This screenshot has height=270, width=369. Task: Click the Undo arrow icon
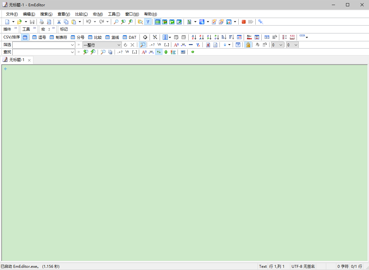(88, 22)
